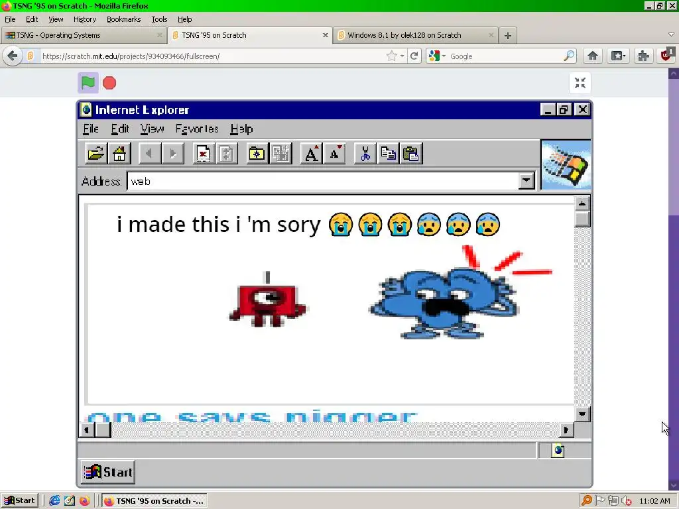
Task: Reload the page in Firefox
Action: (x=414, y=56)
